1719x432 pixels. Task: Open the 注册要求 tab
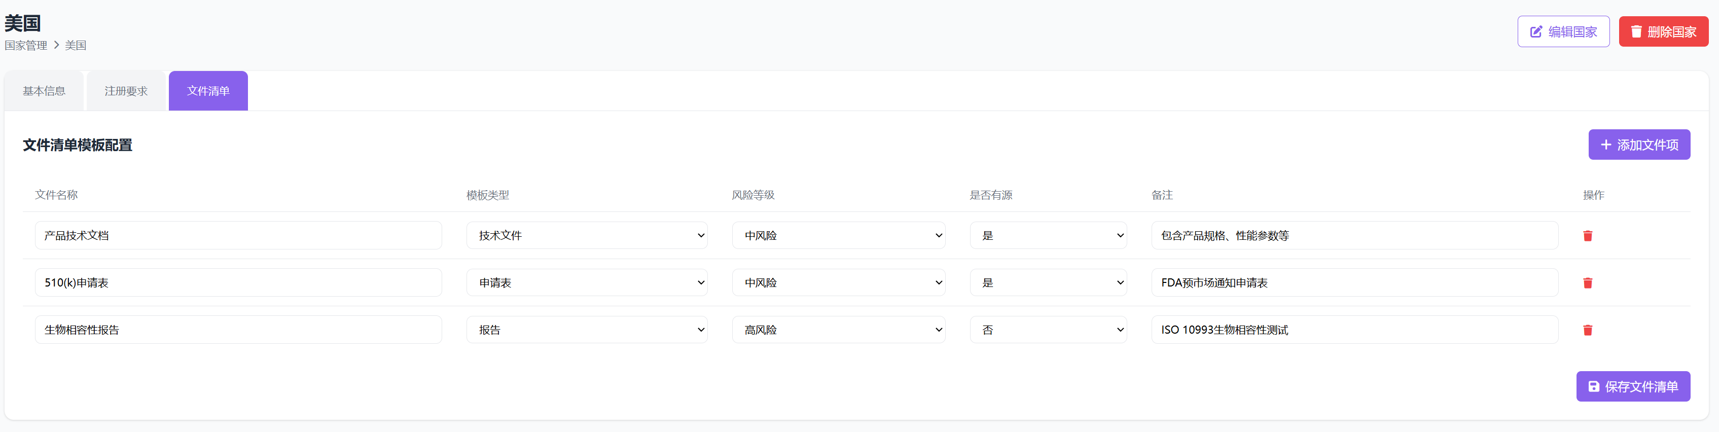(x=125, y=91)
